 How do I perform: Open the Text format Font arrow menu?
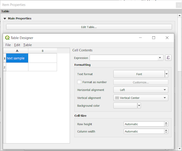pyautogui.click(x=166, y=74)
